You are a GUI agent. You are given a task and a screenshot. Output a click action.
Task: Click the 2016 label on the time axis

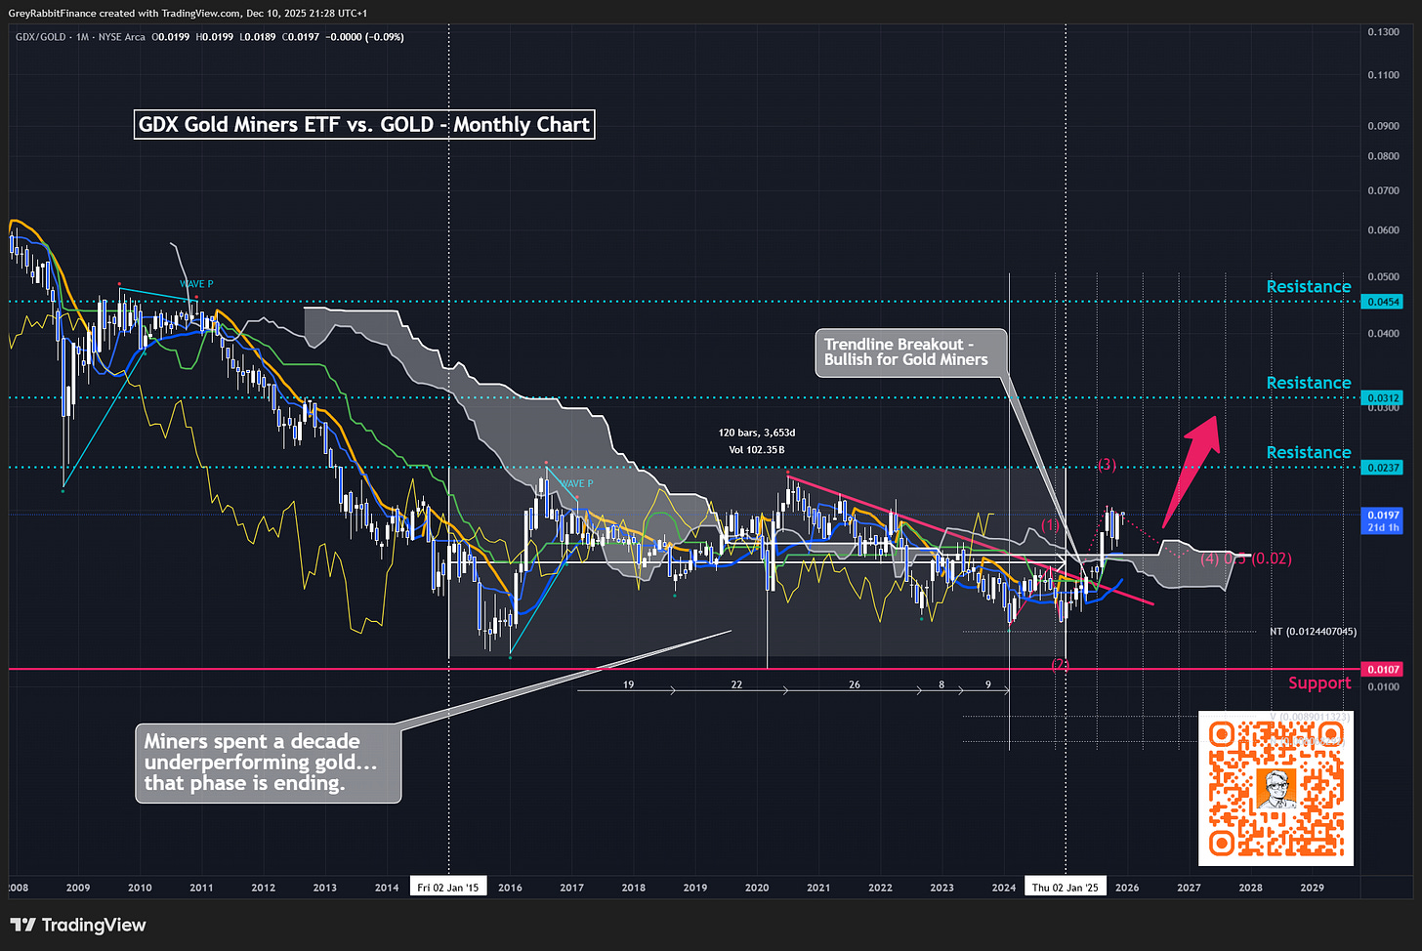click(510, 888)
